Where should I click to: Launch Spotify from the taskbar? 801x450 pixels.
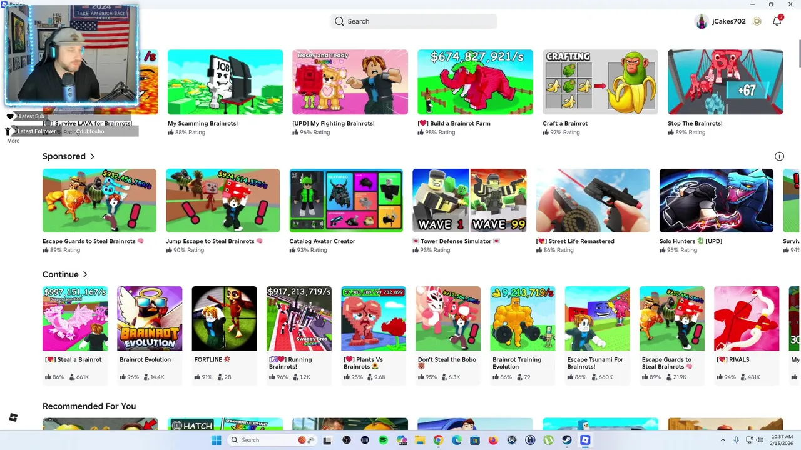(x=383, y=440)
